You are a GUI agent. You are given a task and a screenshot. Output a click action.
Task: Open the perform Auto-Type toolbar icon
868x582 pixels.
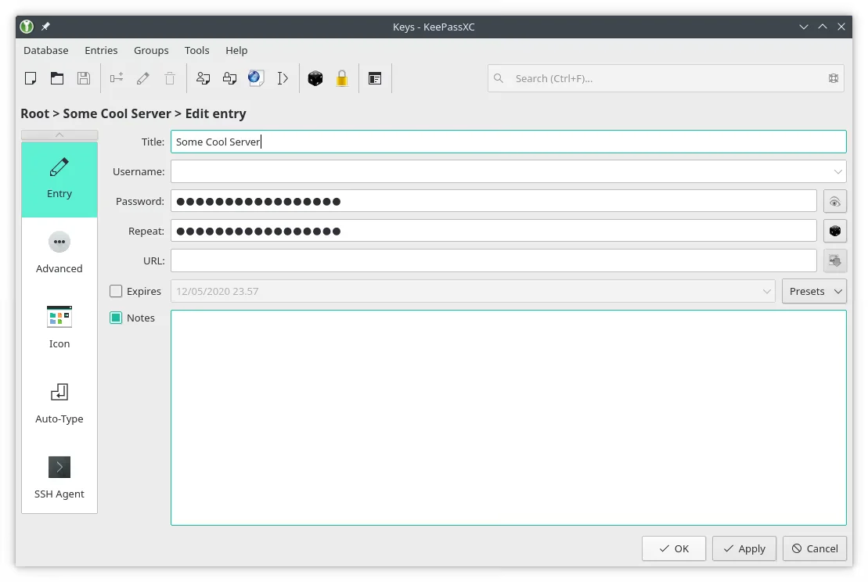point(283,78)
